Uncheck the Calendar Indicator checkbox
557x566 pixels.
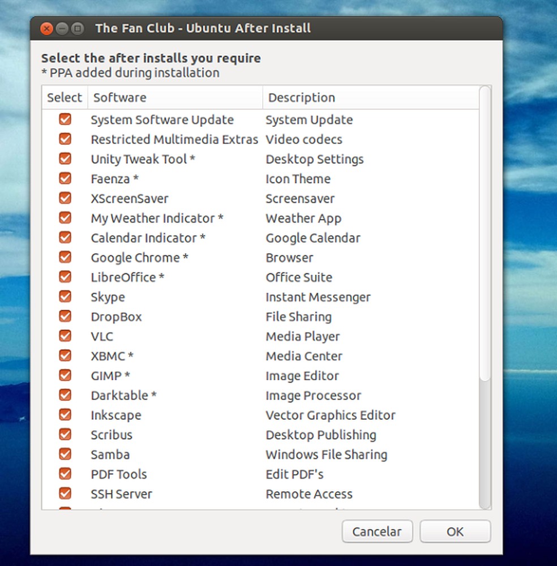point(65,238)
